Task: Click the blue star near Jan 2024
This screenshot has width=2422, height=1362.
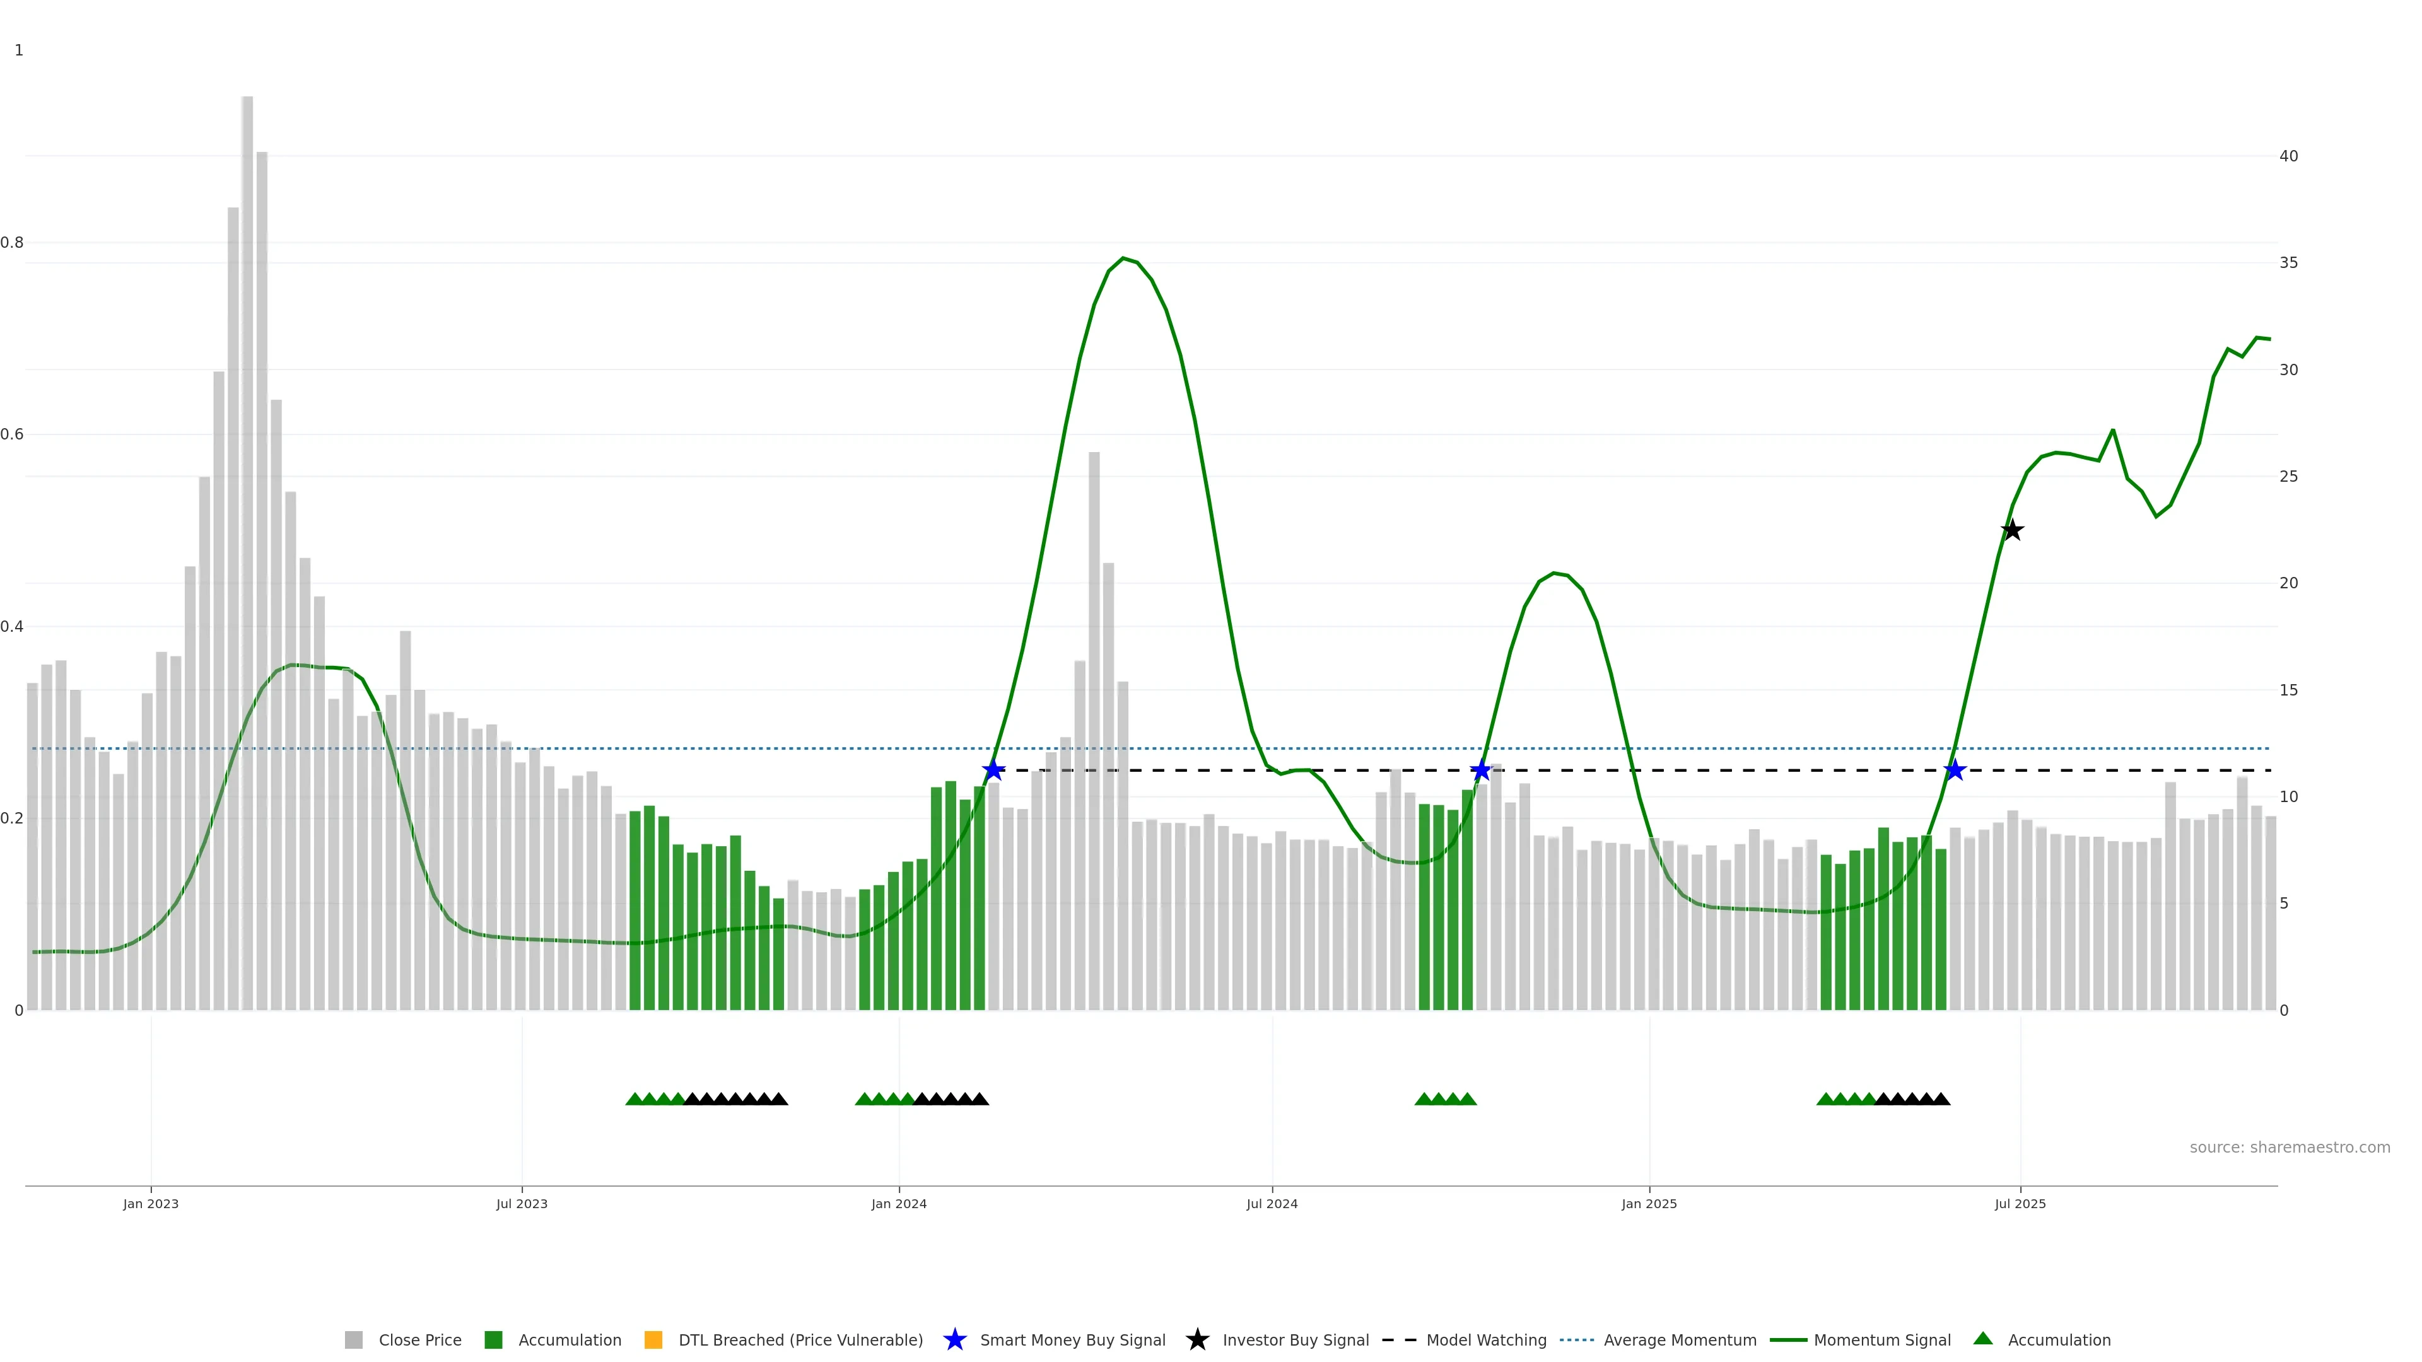Action: (x=993, y=770)
